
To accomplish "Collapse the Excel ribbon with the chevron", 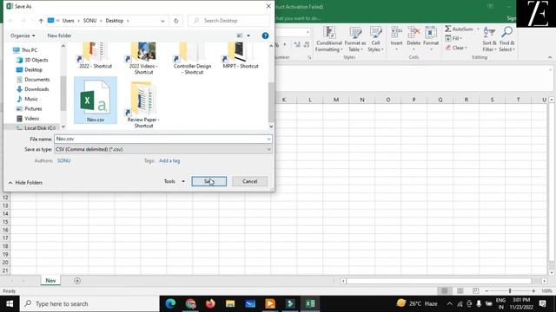I will coord(550,57).
